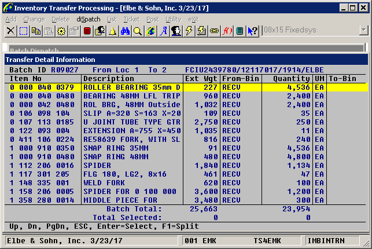Click the Quantity column header
Image resolution: width=372 pixels, height=249 pixels.
click(292, 79)
